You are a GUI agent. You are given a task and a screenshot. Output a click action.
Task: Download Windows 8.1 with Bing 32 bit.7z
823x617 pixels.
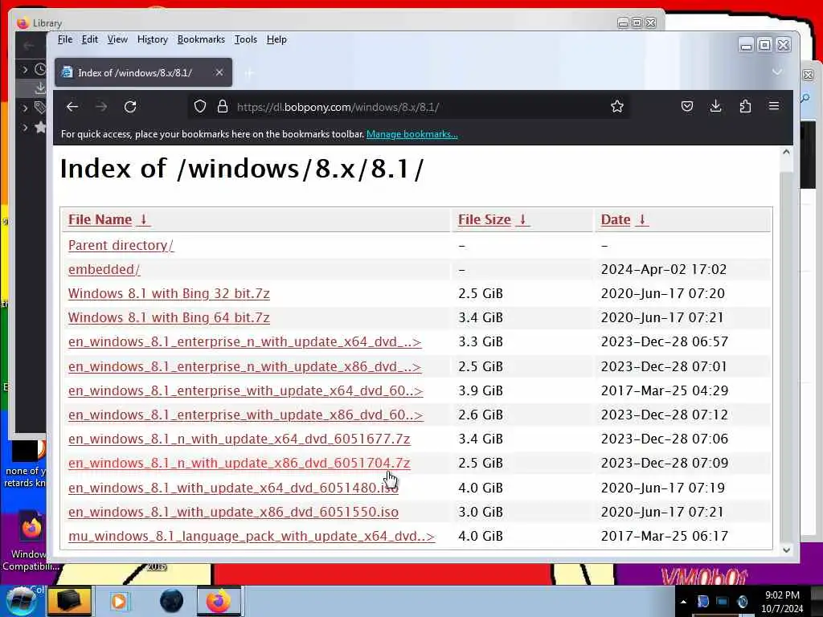(x=169, y=293)
